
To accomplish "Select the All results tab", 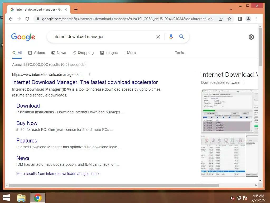I will coord(17,53).
